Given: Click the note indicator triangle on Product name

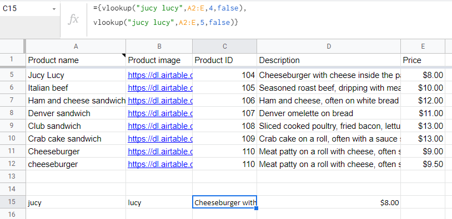Looking at the screenshot, I should click(124, 55).
